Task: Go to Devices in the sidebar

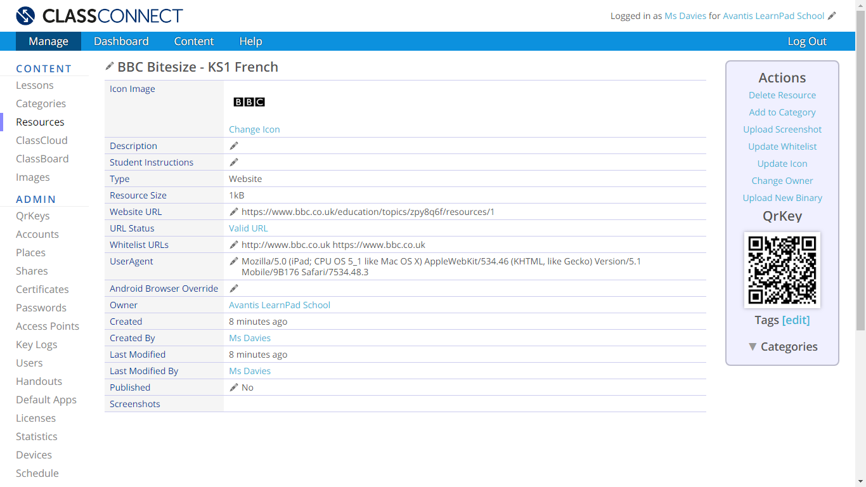Action: click(34, 455)
